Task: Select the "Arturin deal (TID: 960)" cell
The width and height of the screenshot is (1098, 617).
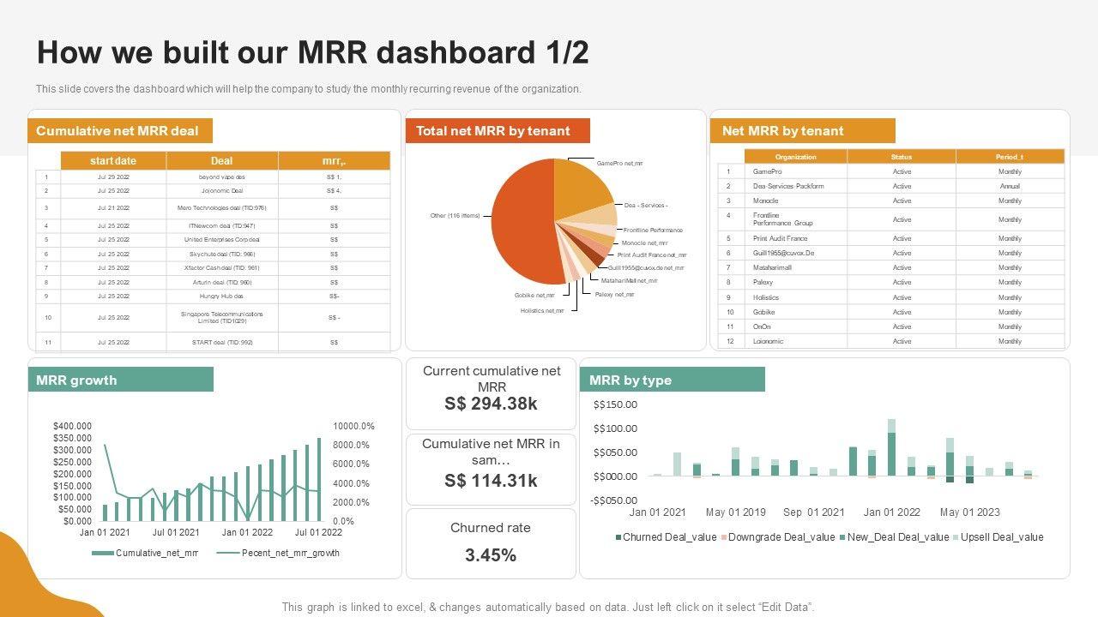Action: tap(221, 282)
